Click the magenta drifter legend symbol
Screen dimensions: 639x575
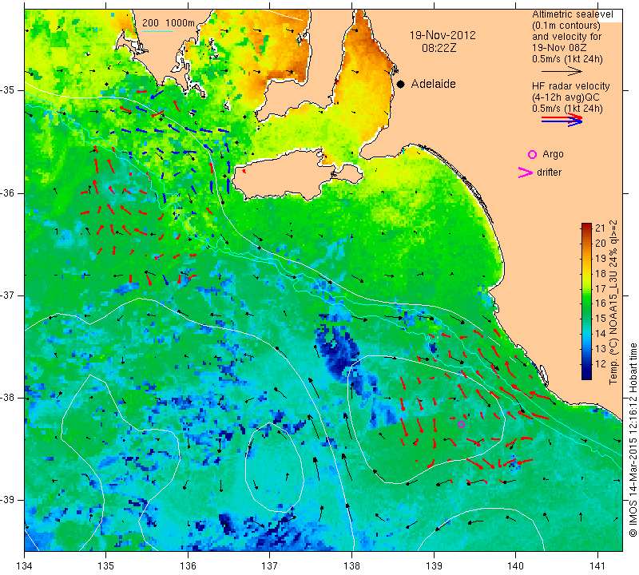tap(526, 172)
